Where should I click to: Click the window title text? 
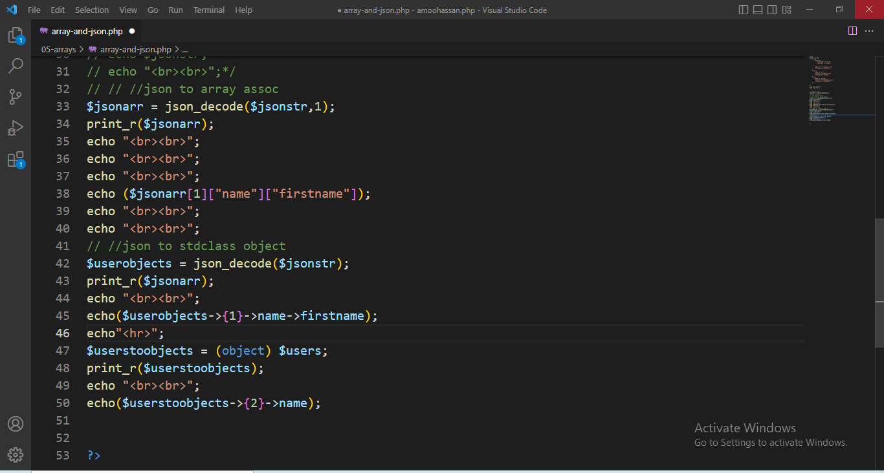(x=442, y=10)
